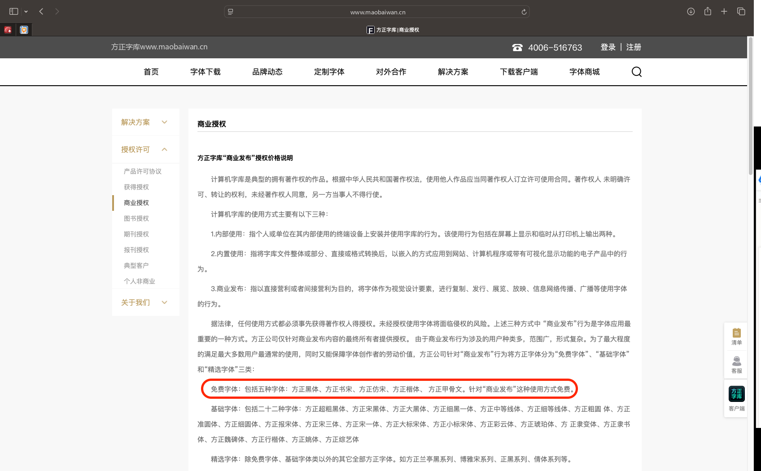This screenshot has width=761, height=471.
Task: Click the Safari sidebar toggle icon
Action: [x=14, y=12]
